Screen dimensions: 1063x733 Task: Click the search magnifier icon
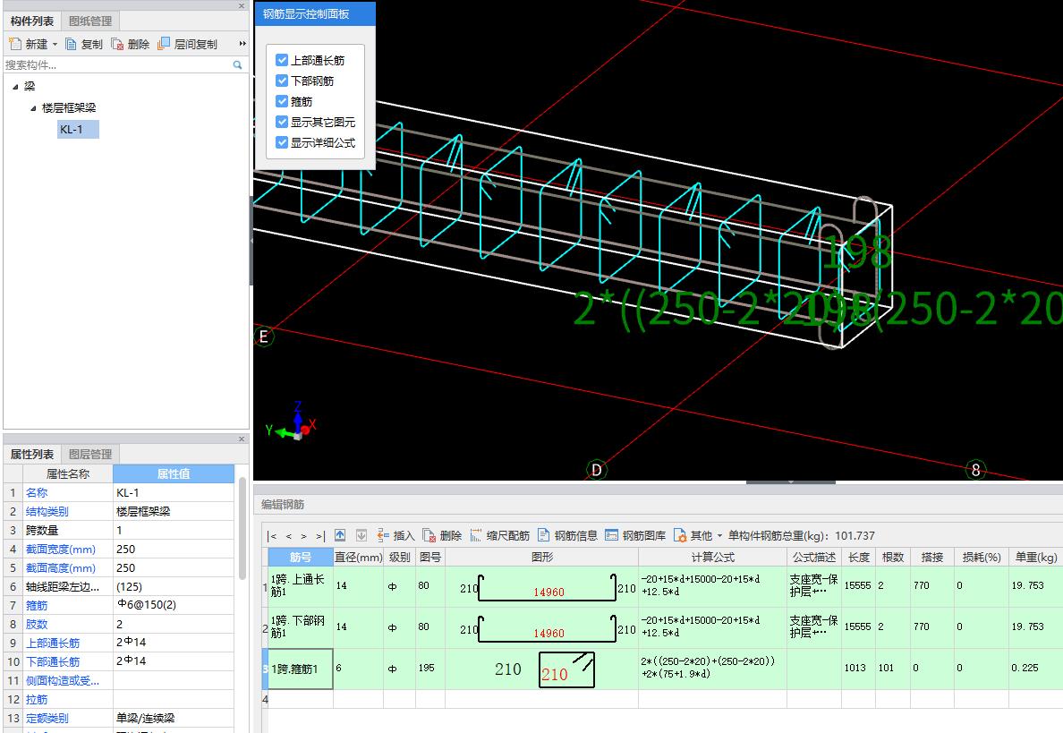click(237, 65)
